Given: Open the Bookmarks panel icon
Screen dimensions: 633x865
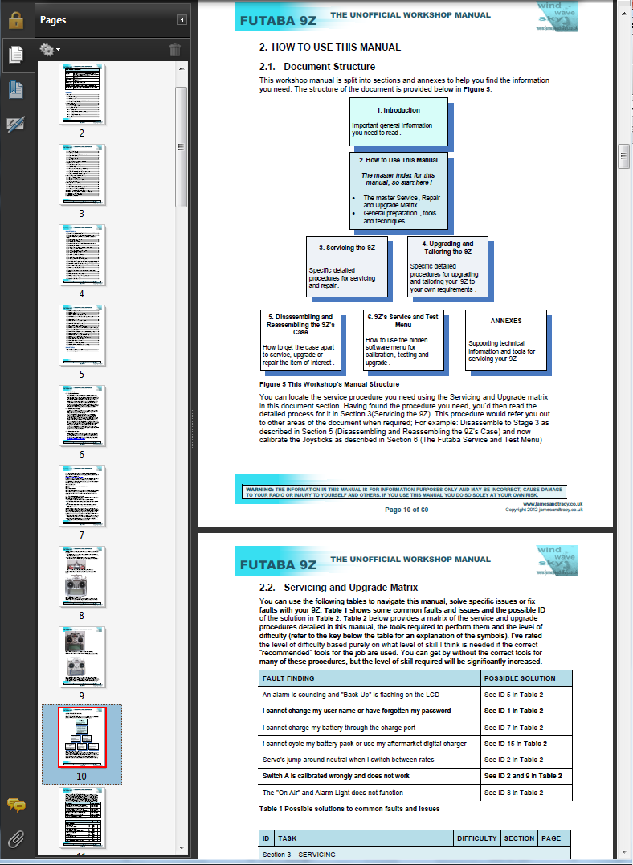Looking at the screenshot, I should [16, 89].
